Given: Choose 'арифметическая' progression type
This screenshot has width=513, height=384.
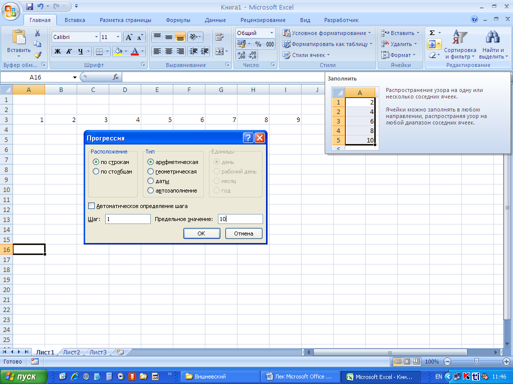Looking at the screenshot, I should (173, 162).
